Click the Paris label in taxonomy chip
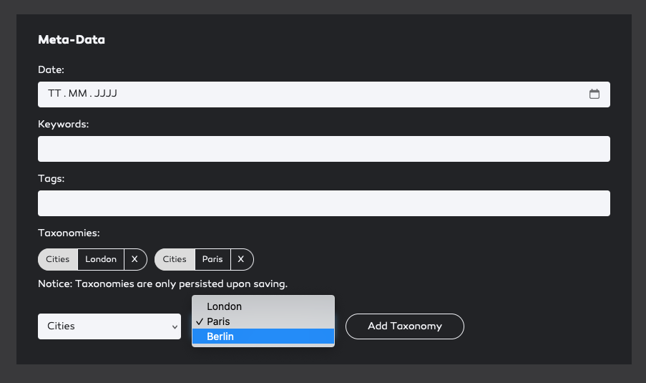 click(212, 259)
